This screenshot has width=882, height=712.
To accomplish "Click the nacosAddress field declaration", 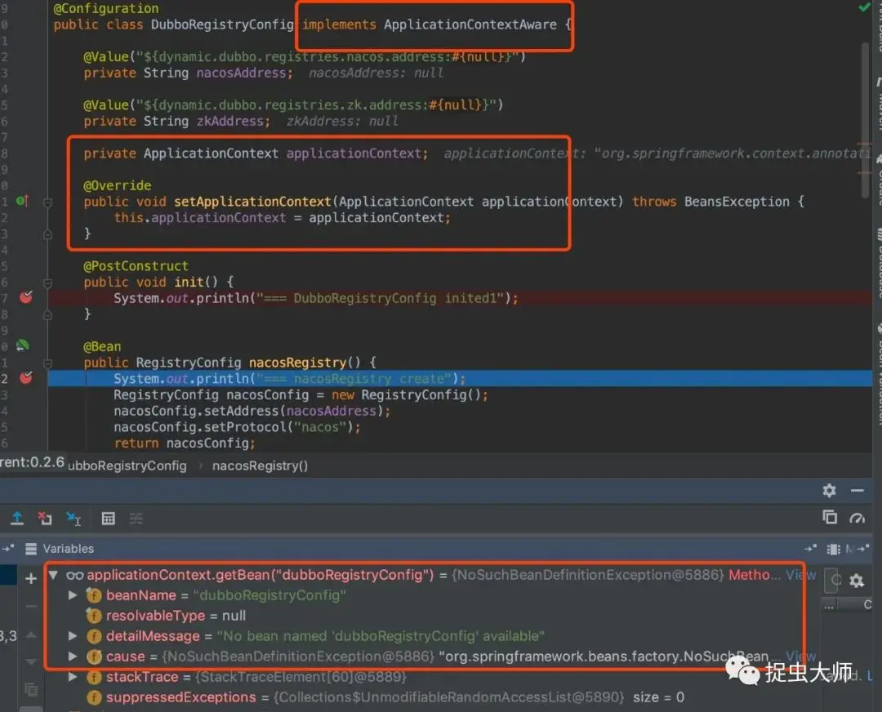I will (189, 73).
